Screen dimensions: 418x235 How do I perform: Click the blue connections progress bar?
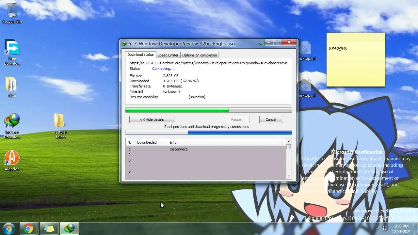point(208,133)
